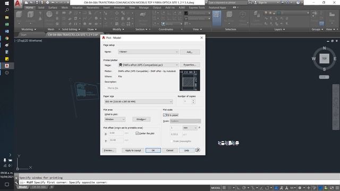Viewport: 340px width, 191px height.
Task: Click the Windows taskbar search icon
Action: pyautogui.click(x=7, y=10)
